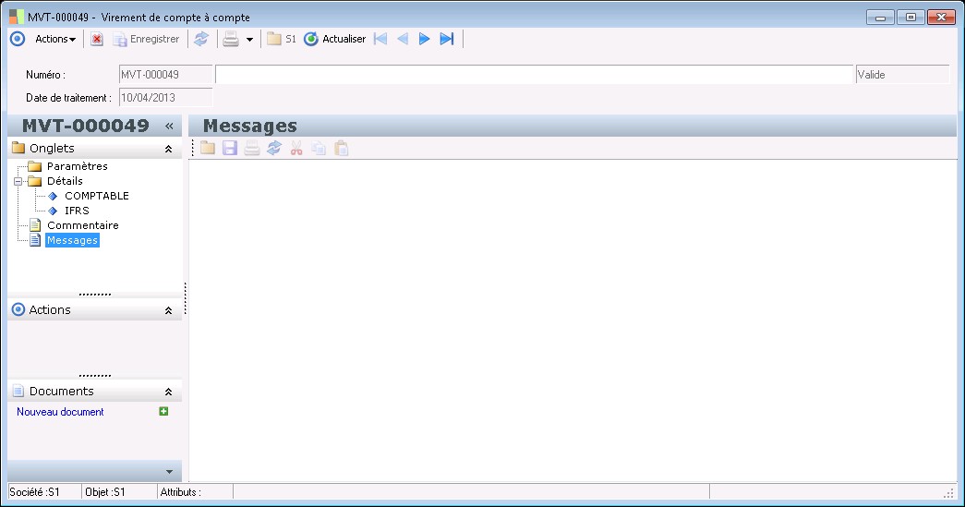Click the down arrow at bottom of side panel
Screen dimensions: 965x507
[169, 472]
